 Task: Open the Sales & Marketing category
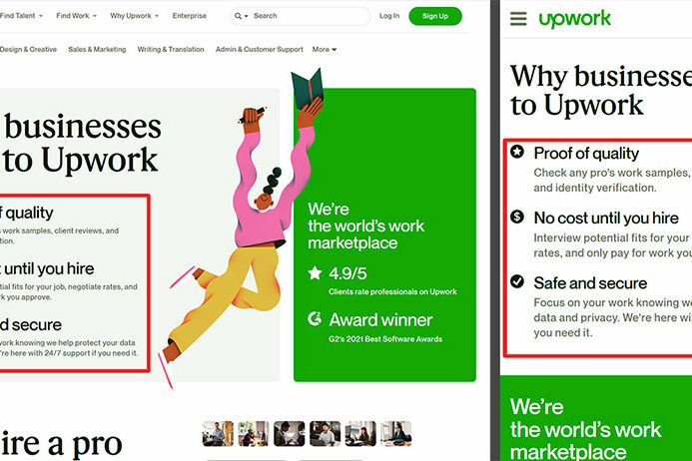pos(97,49)
